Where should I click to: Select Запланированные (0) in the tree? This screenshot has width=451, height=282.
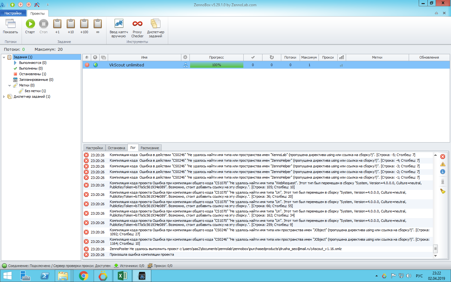coord(36,80)
